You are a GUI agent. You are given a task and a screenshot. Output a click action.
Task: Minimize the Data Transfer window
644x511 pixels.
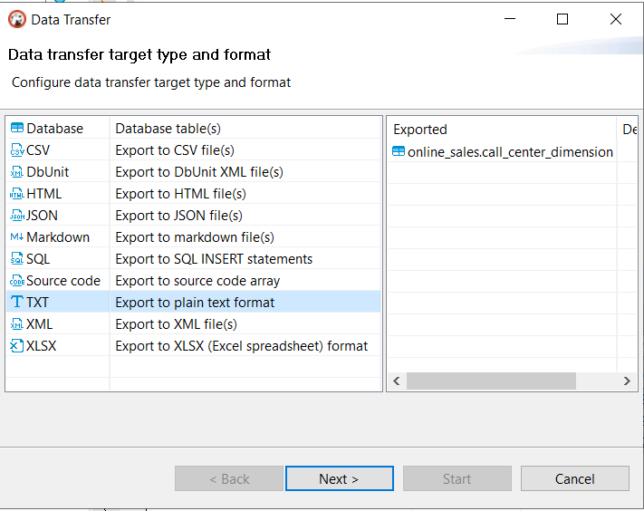510,19
